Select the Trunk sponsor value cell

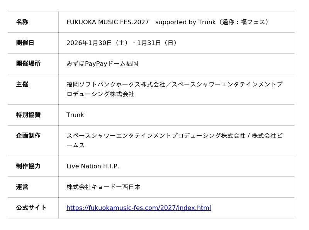pyautogui.click(x=176, y=115)
